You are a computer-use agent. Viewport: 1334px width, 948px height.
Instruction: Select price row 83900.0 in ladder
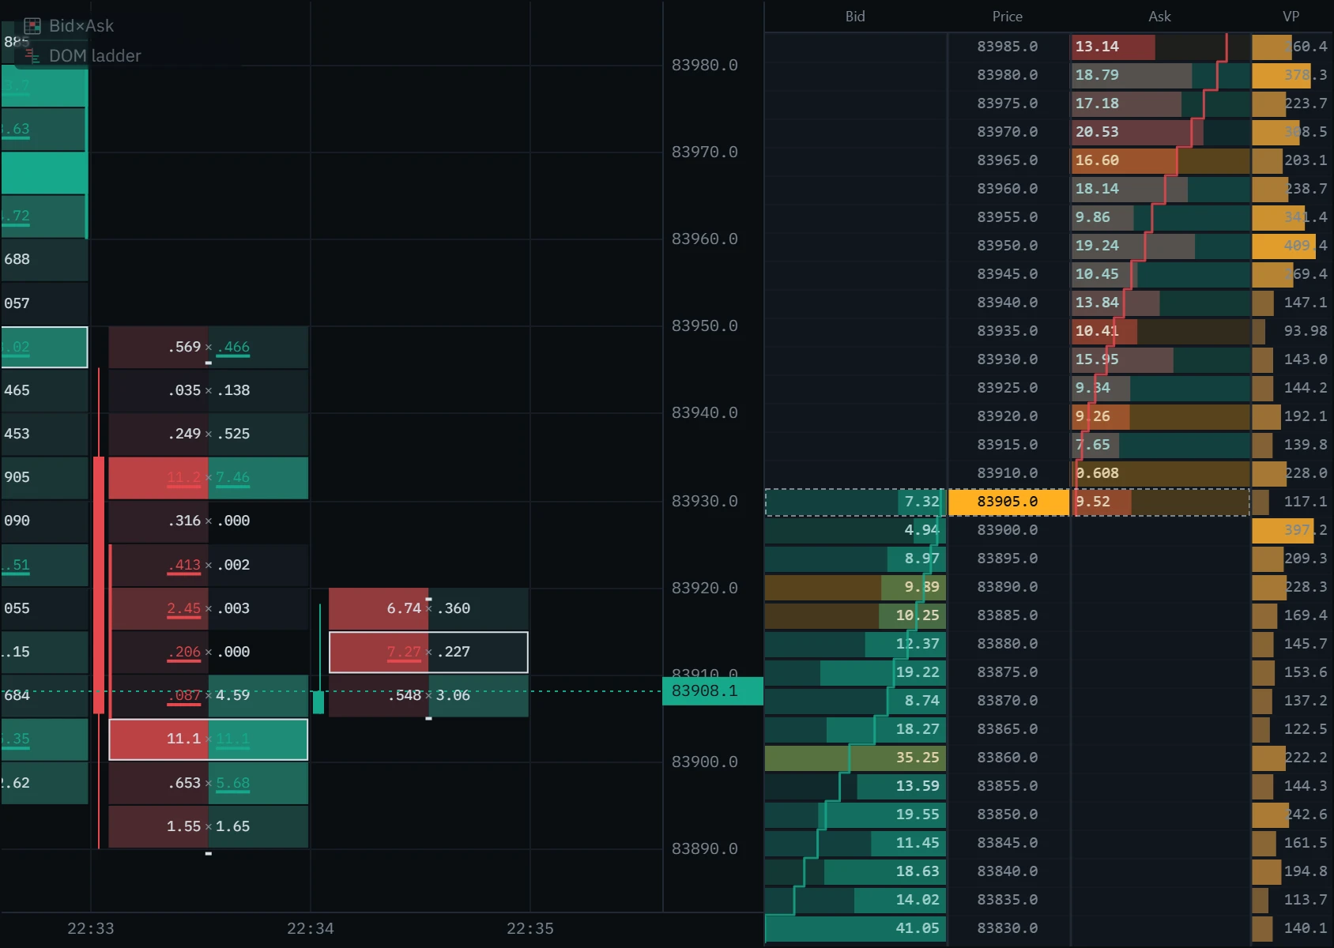1008,530
